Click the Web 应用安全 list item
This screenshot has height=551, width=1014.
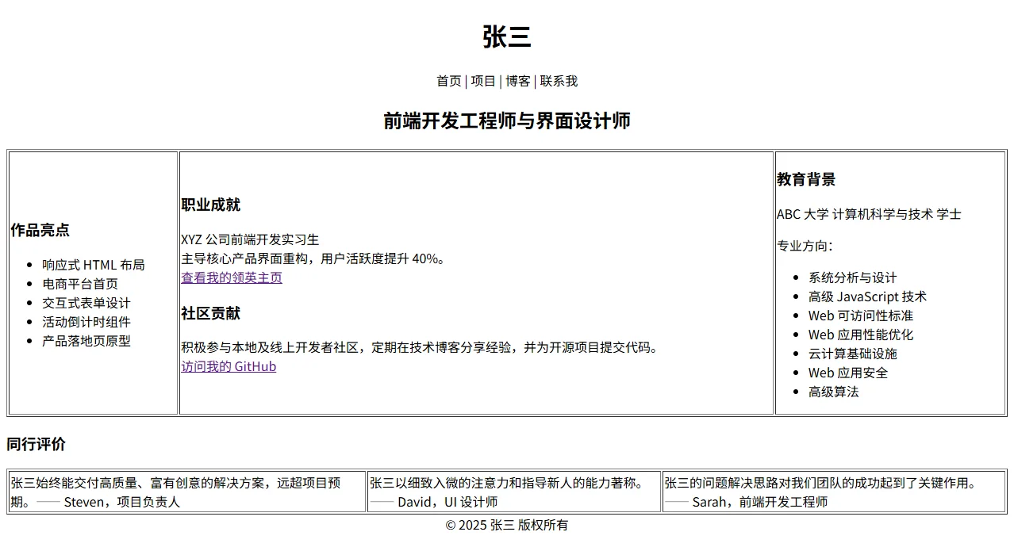848,373
